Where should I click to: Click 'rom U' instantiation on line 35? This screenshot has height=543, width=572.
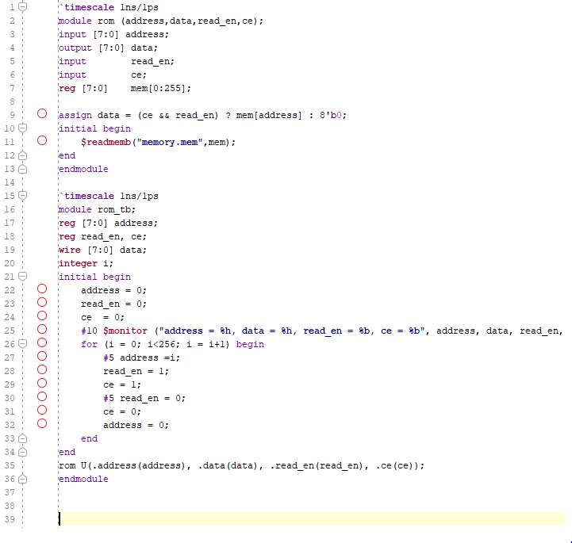tap(73, 466)
